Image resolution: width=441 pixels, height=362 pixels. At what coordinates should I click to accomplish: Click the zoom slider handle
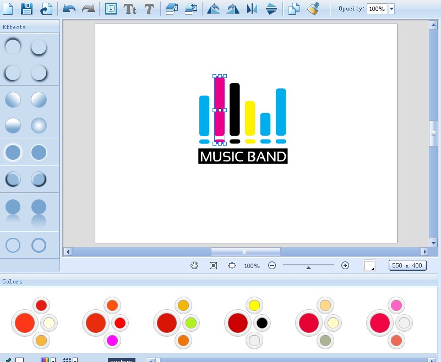[x=308, y=268]
